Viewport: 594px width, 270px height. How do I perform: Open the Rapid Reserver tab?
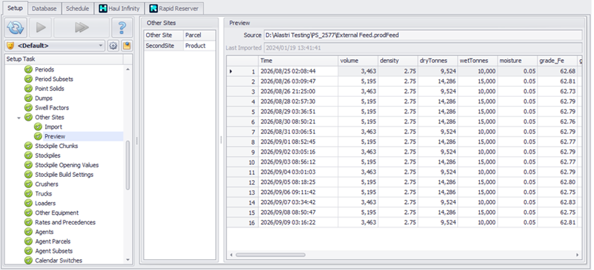tap(174, 8)
